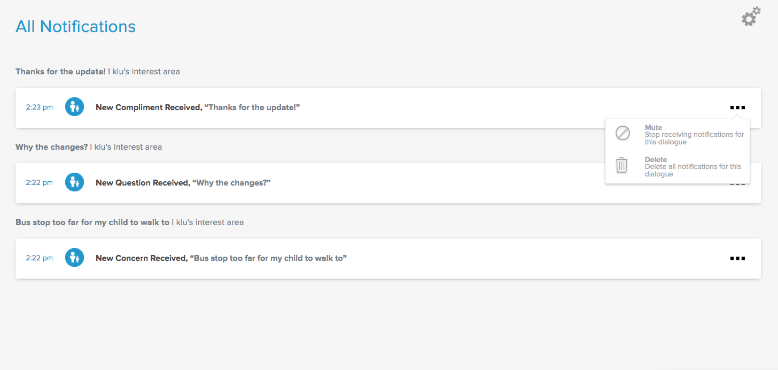
Task: Click the 2:23 pm timestamp
Action: click(x=39, y=107)
